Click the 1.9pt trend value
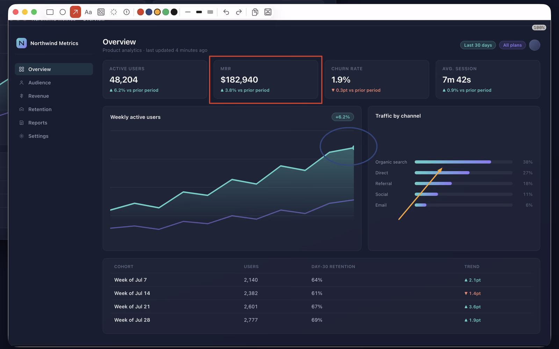The image size is (559, 349). pos(473,320)
